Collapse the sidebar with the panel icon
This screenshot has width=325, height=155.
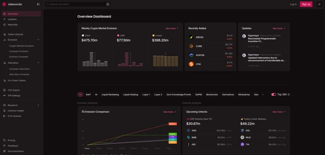tap(38, 4)
